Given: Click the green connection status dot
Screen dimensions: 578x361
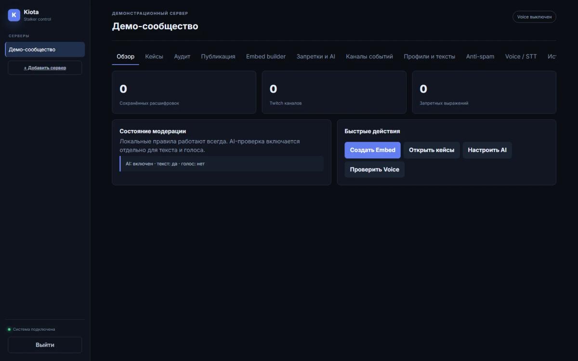Looking at the screenshot, I should point(9,329).
